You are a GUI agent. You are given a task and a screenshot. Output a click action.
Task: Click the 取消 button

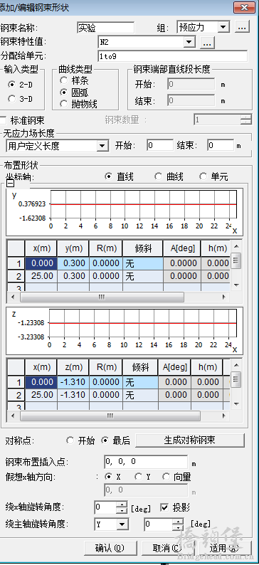point(167,548)
